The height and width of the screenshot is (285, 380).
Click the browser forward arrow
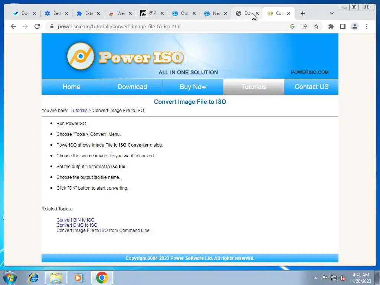tap(25, 26)
